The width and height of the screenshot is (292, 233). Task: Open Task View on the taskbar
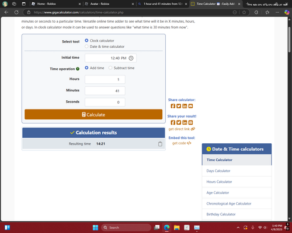tap(157, 227)
